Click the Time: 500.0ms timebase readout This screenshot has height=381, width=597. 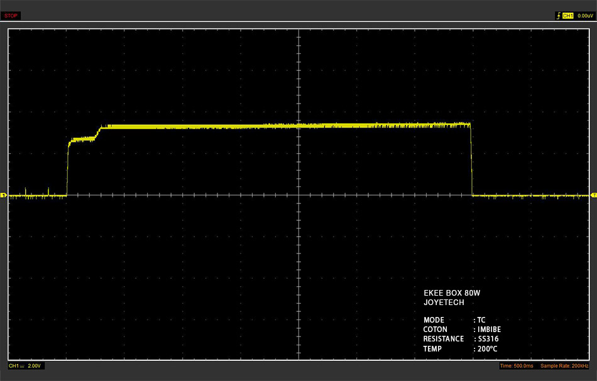[x=517, y=366]
